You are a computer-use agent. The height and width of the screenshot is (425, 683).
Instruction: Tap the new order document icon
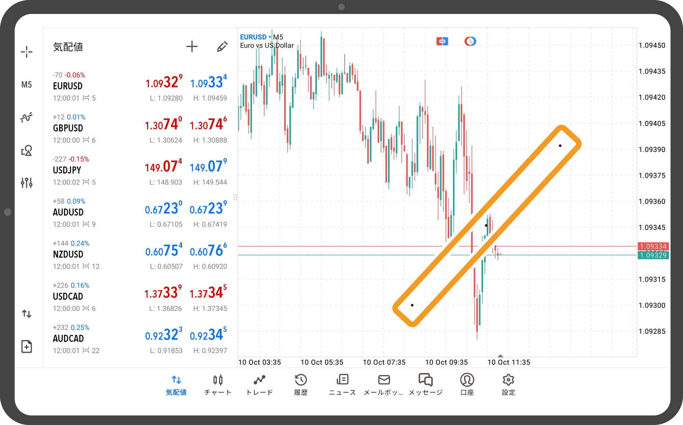[x=26, y=346]
